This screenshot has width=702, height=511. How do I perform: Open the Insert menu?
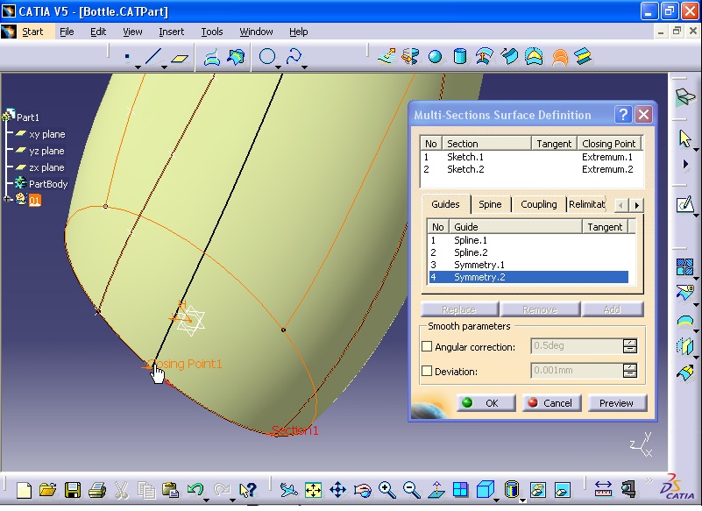[x=171, y=31]
